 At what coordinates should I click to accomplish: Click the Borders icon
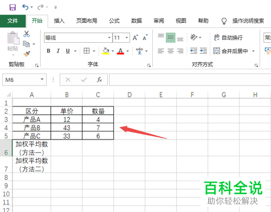pyautogui.click(x=87, y=51)
